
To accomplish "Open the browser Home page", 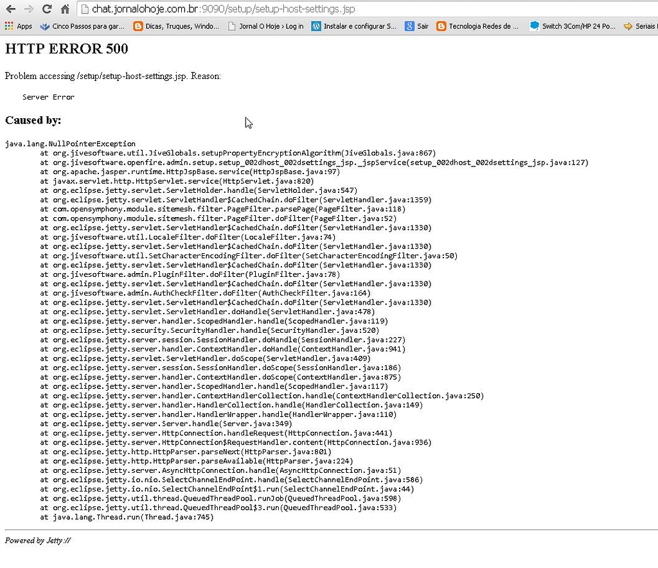I will coord(64,10).
